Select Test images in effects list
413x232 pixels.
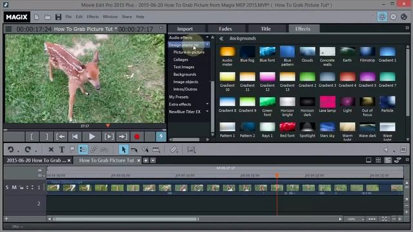click(184, 67)
